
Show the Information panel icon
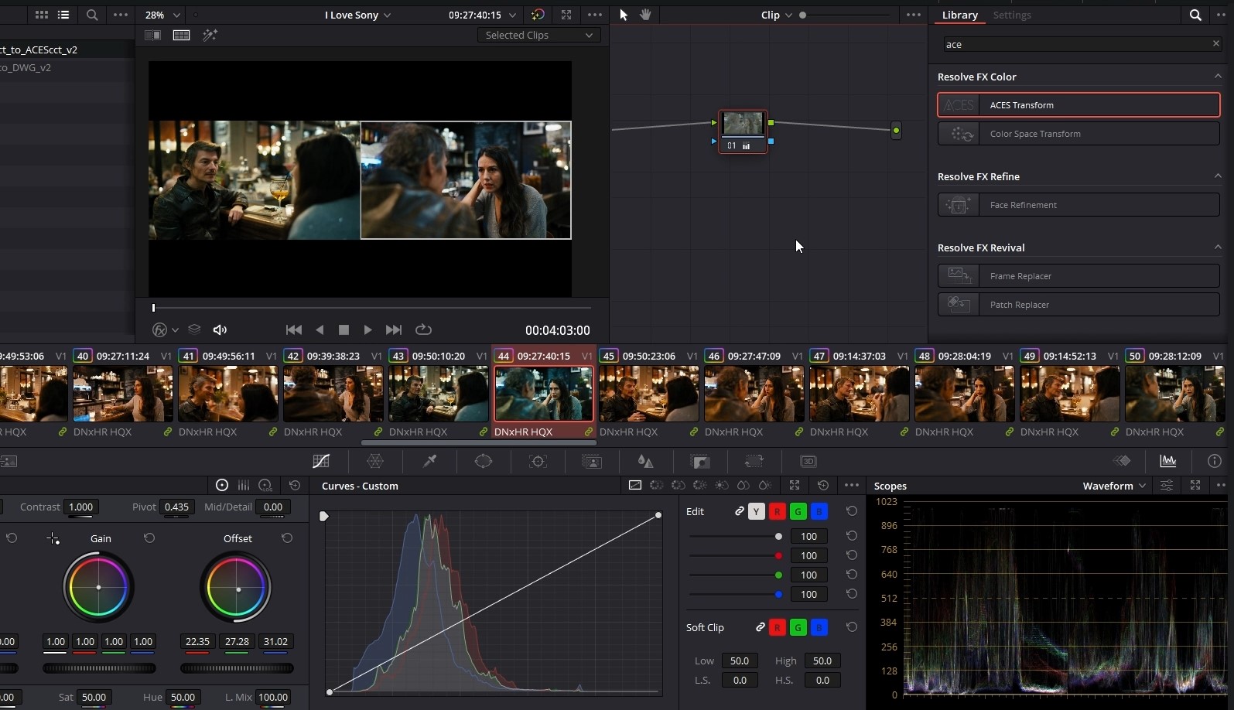click(x=1215, y=461)
